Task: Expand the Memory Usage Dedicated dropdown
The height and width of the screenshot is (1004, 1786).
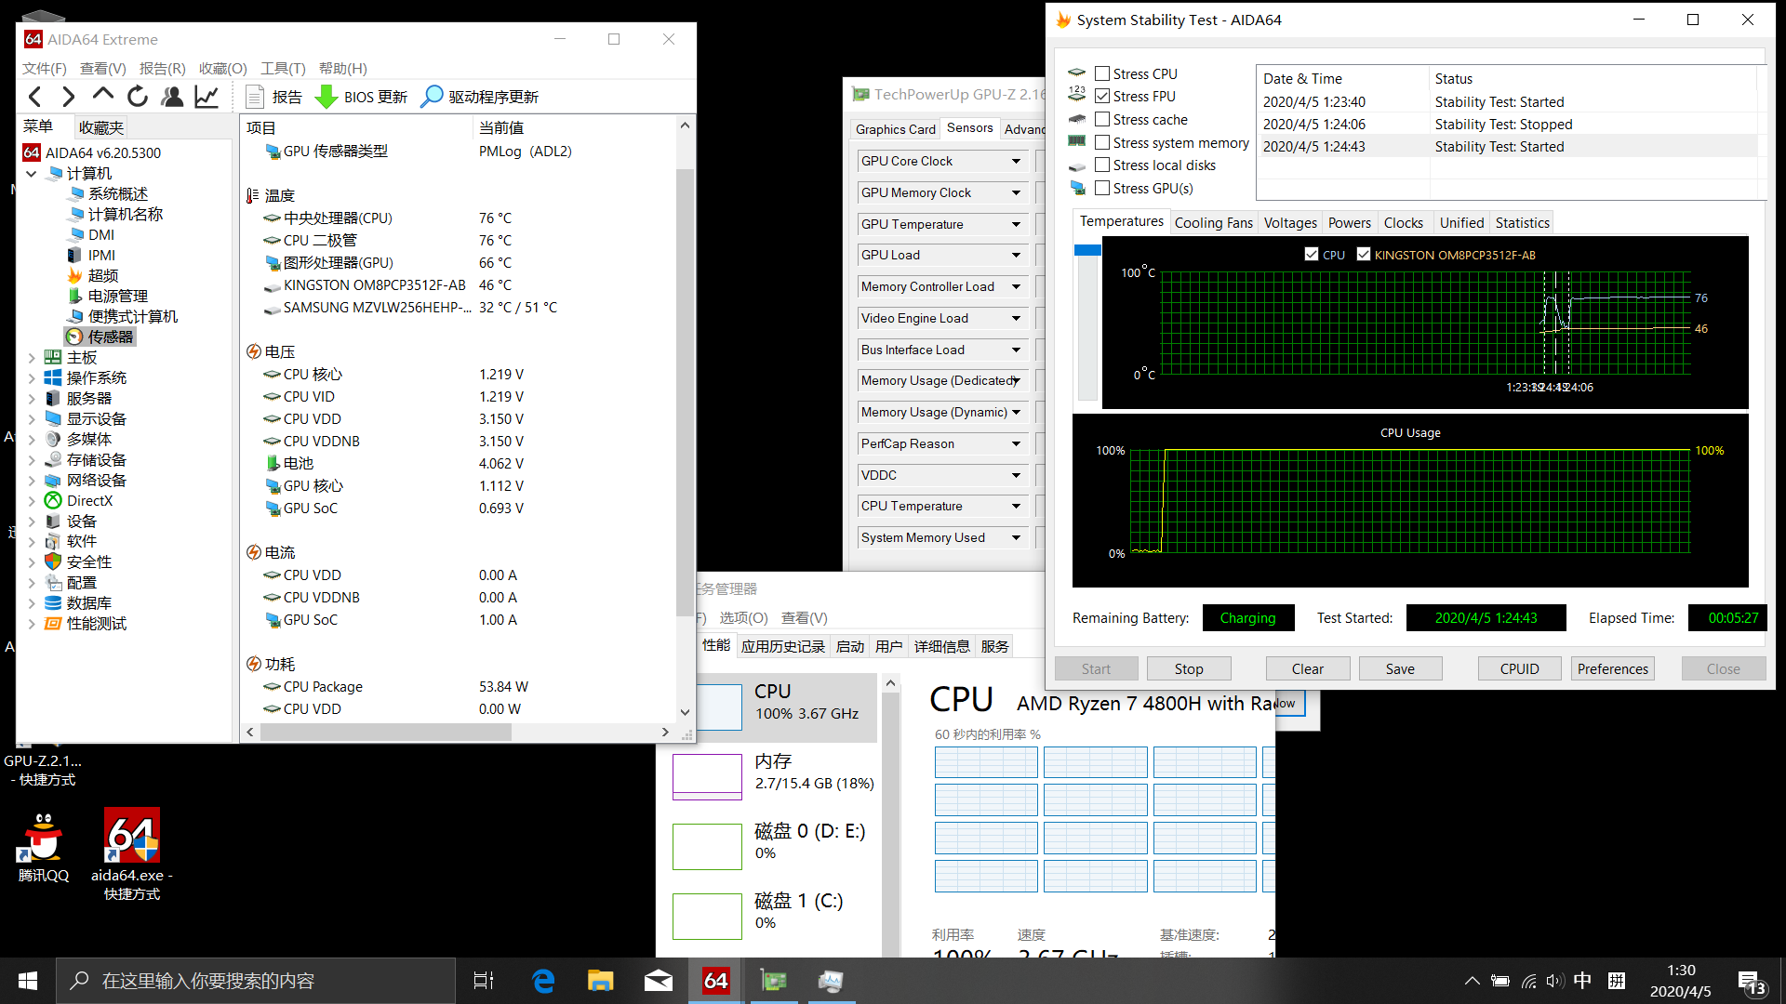Action: point(1016,380)
